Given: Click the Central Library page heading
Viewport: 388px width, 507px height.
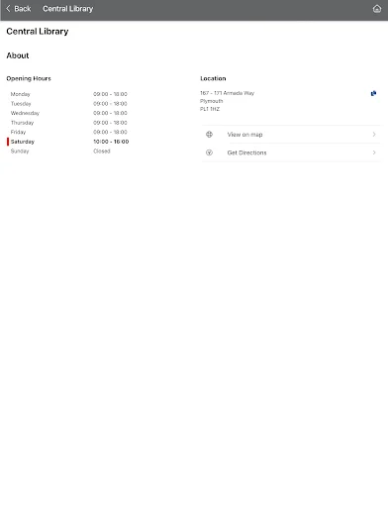Looking at the screenshot, I should pos(38,32).
